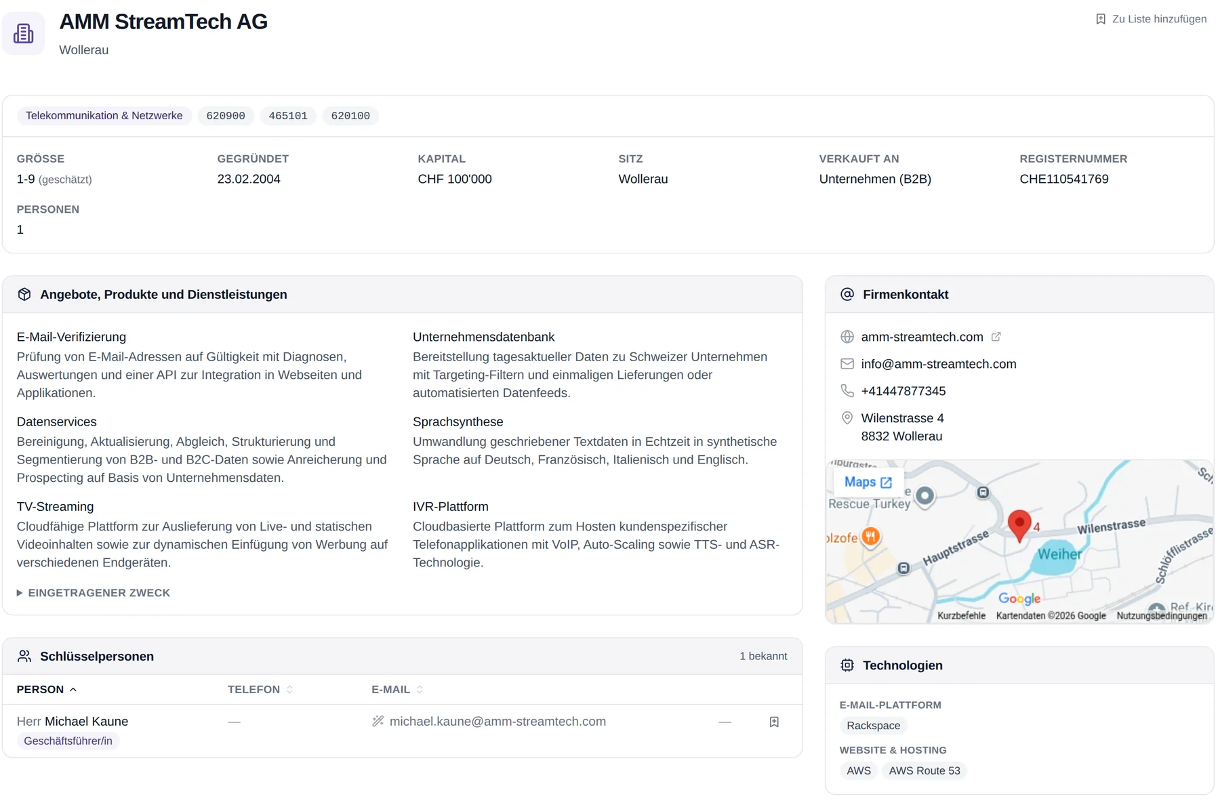
Task: Click the AWS Route 53 technology chip
Action: pyautogui.click(x=924, y=771)
